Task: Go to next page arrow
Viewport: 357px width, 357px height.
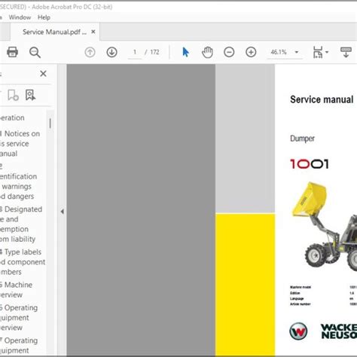Action: click(111, 52)
